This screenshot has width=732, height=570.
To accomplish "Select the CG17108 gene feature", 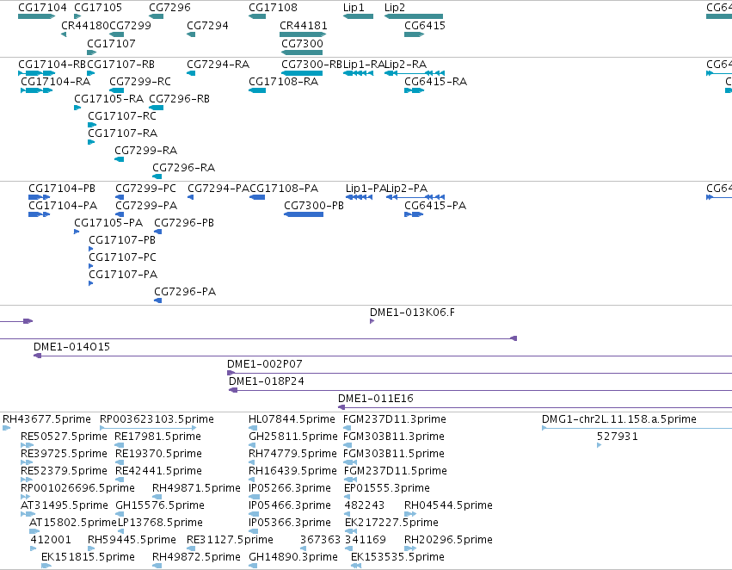I will [257, 16].
